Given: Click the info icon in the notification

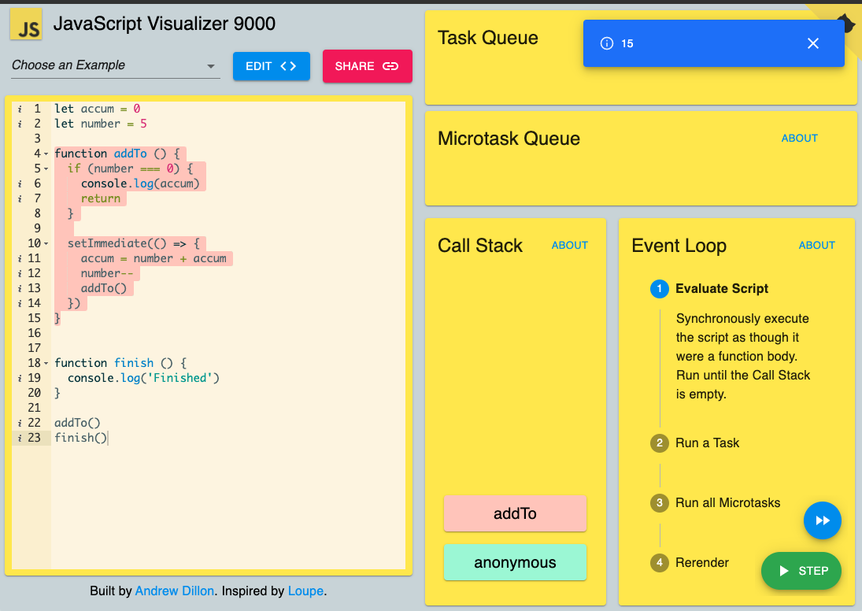Looking at the screenshot, I should point(606,43).
